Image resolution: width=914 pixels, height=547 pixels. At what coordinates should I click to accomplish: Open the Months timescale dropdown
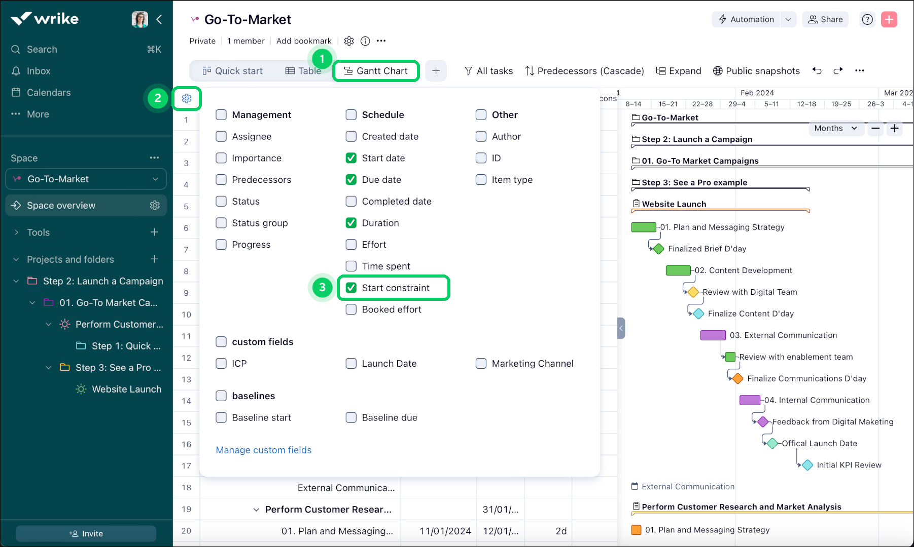[x=835, y=129]
